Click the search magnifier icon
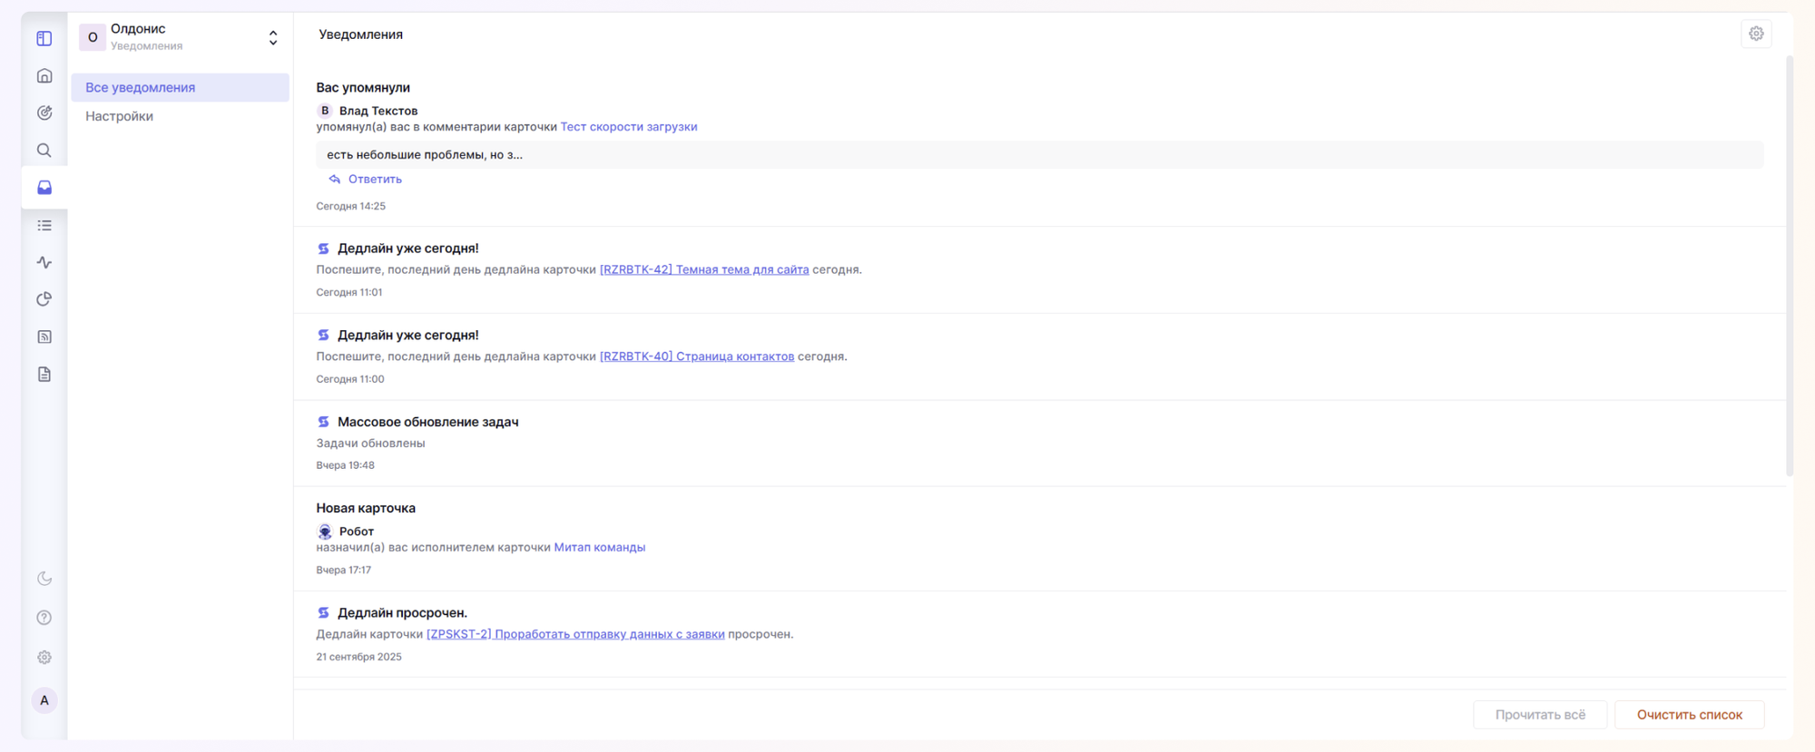This screenshot has width=1815, height=752. click(x=44, y=151)
